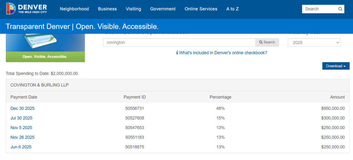The image size is (353, 160).
Task: Open the Nov 26 2025 payment link
Action: coord(22,137)
